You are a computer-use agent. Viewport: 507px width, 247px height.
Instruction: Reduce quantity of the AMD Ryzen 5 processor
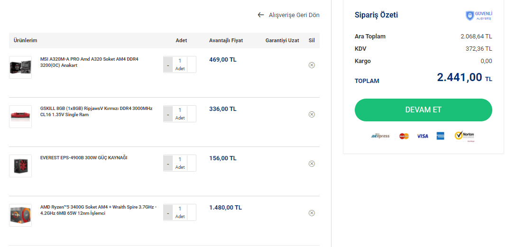coord(168,213)
